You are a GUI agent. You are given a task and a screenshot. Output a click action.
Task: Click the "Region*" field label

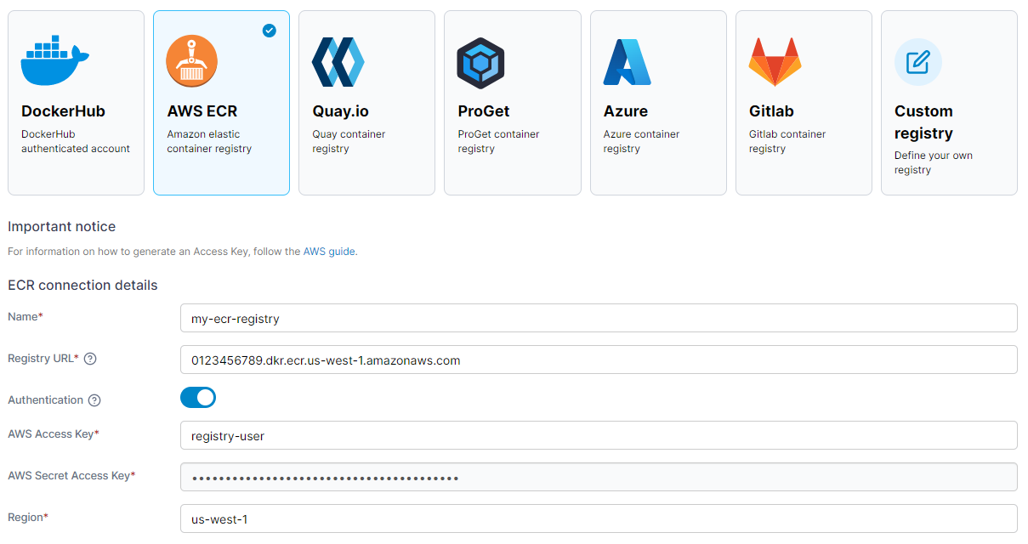coord(28,518)
